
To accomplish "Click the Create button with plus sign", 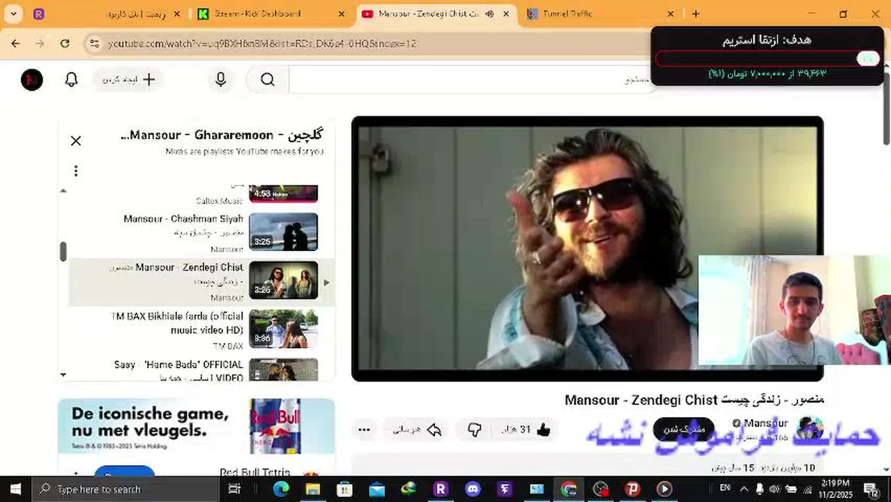I will (x=129, y=80).
